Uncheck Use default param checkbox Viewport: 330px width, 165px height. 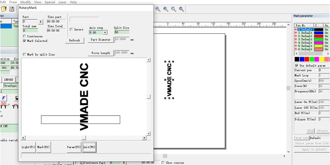(x=297, y=66)
